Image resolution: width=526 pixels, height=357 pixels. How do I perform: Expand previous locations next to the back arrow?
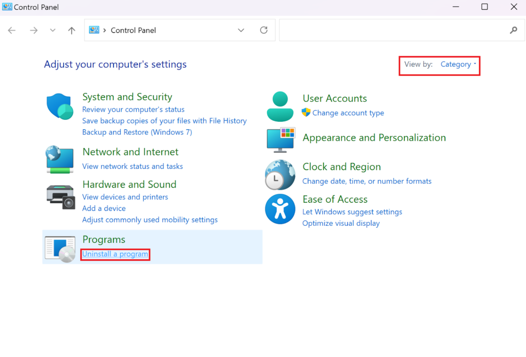[x=52, y=30]
